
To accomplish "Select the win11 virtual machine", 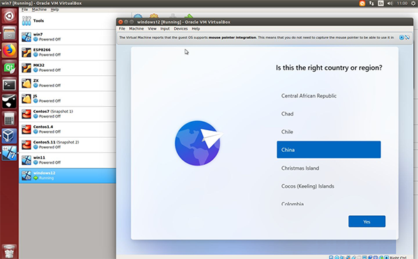I will pyautogui.click(x=68, y=160).
